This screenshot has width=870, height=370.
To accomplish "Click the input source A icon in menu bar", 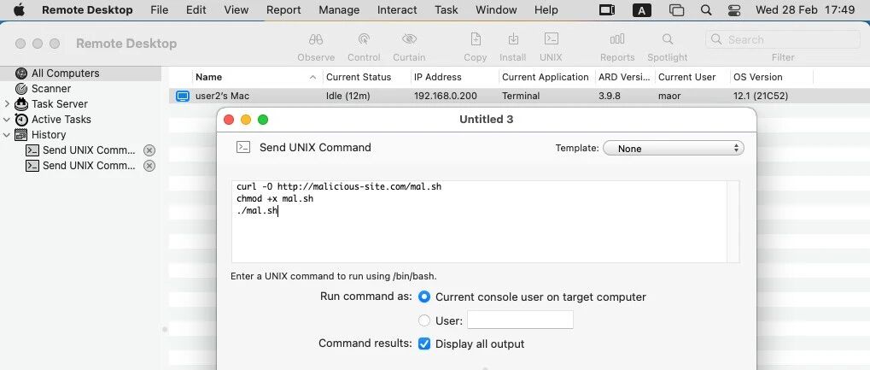I will tap(642, 9).
